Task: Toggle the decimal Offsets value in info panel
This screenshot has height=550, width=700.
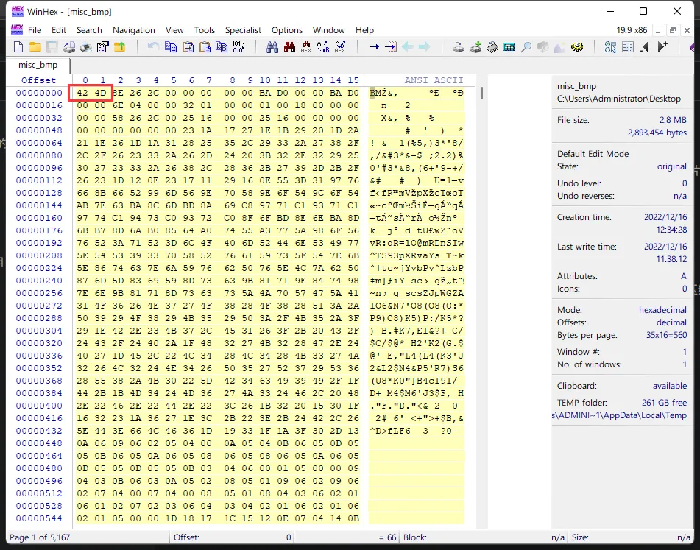Action: [671, 322]
